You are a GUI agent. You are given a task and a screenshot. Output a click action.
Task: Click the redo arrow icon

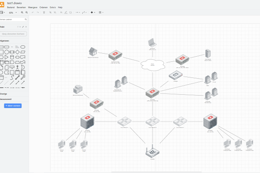pos(38,13)
